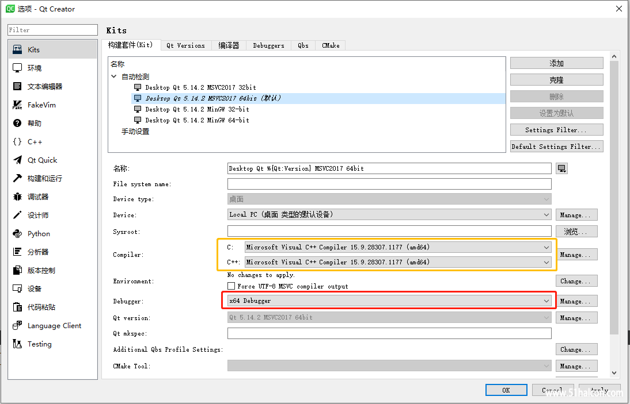Image resolution: width=630 pixels, height=404 pixels.
Task: Open the FakeVim settings category
Action: tap(52, 105)
